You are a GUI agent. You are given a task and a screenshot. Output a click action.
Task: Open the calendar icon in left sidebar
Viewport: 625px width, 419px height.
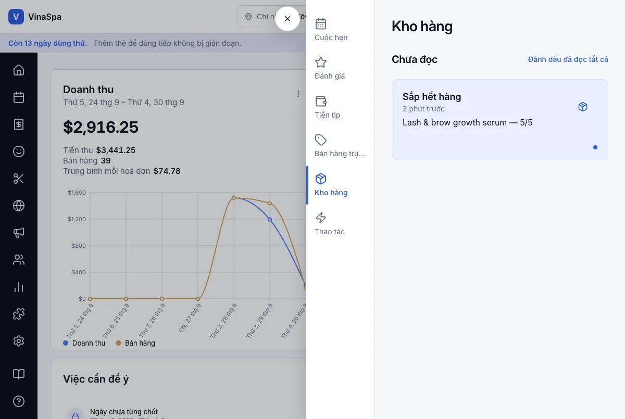click(19, 97)
